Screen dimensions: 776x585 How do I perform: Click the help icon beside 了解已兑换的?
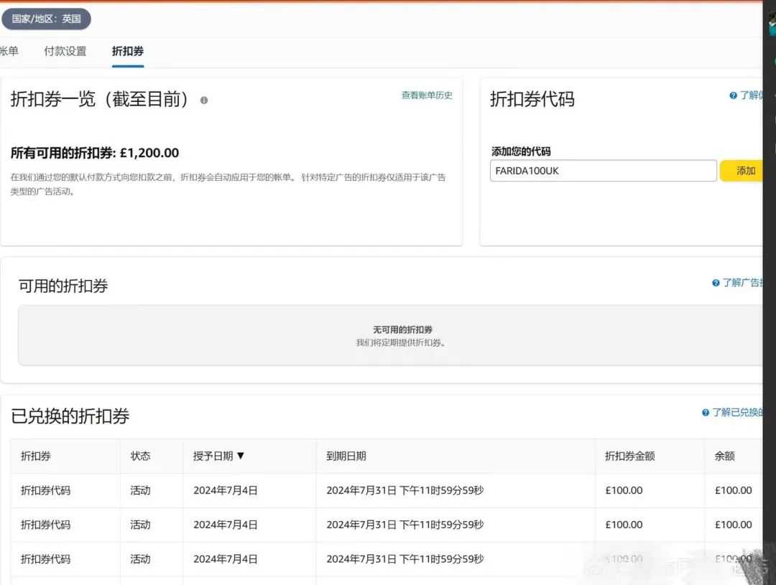pos(706,413)
